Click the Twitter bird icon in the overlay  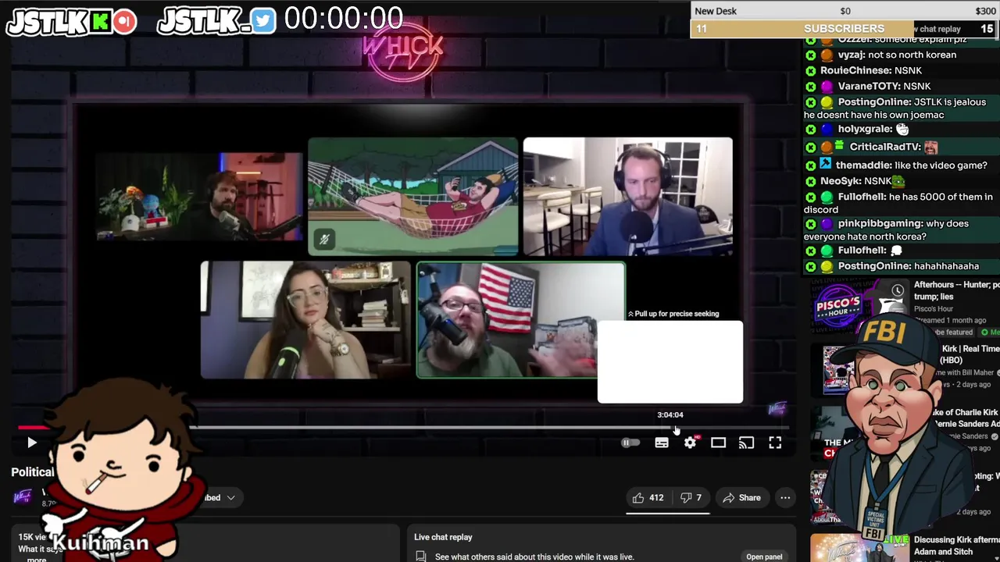(x=263, y=21)
